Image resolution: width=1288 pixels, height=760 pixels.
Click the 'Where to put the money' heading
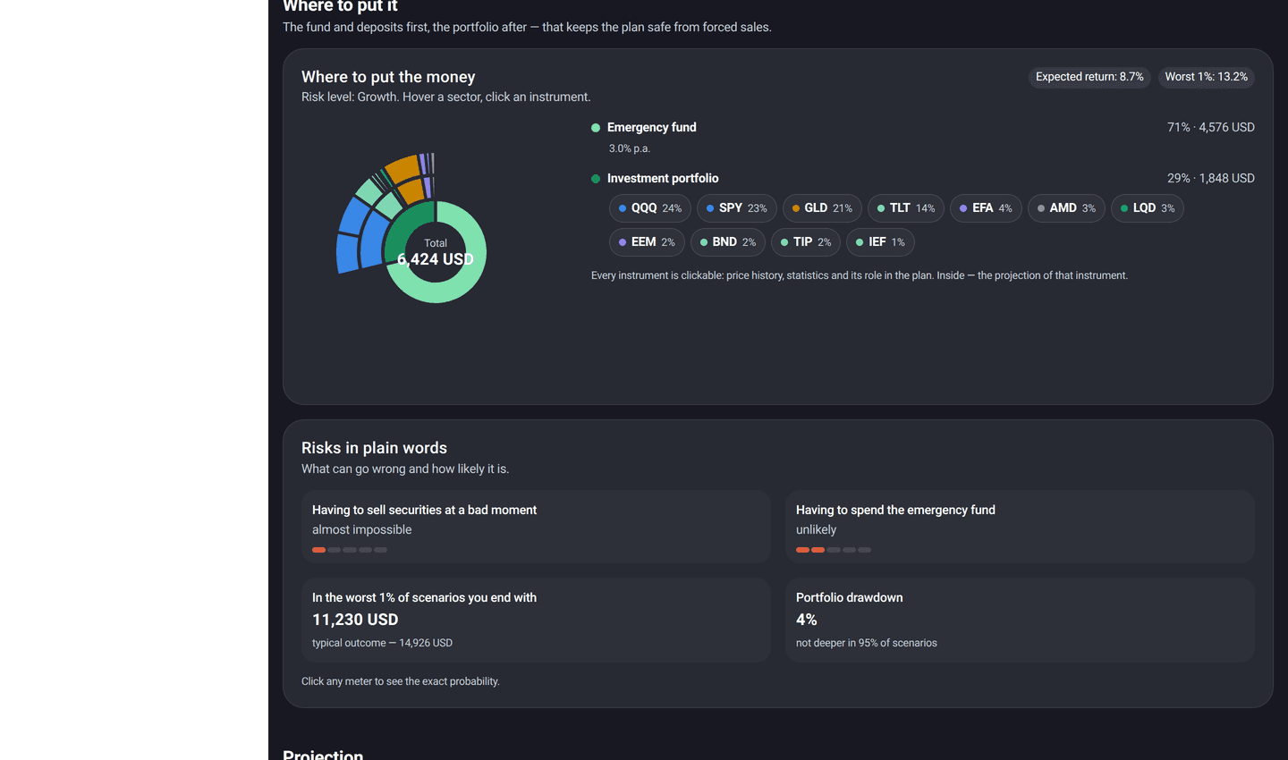coord(388,77)
